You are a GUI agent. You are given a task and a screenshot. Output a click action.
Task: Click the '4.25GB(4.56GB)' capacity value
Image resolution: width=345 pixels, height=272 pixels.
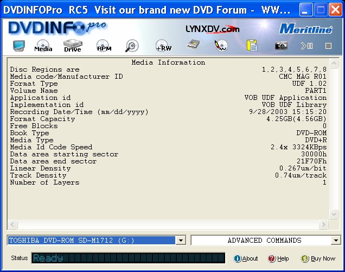click(296, 119)
